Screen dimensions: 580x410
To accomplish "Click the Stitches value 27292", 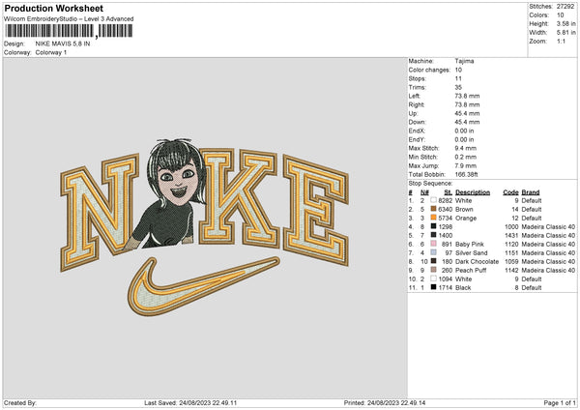I will [565, 7].
